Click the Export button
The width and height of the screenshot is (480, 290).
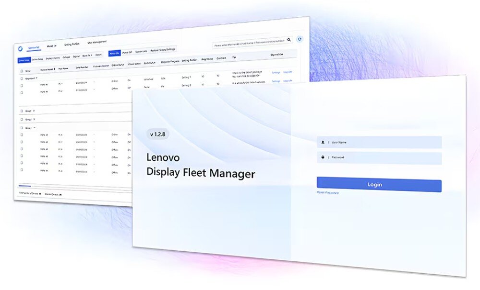point(98,55)
